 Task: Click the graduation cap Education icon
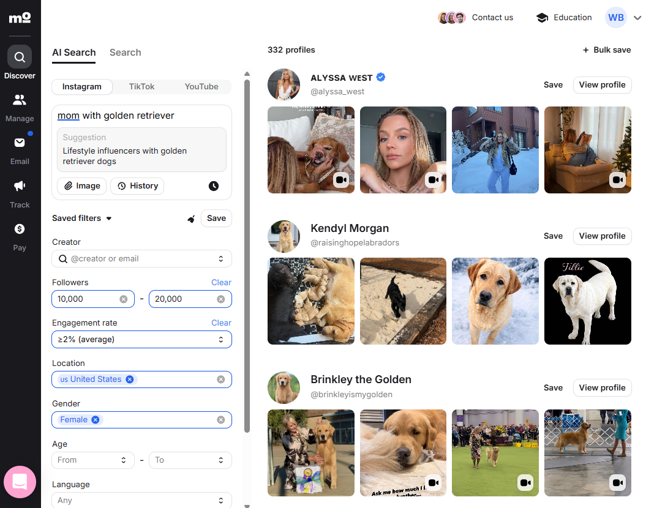(x=542, y=18)
